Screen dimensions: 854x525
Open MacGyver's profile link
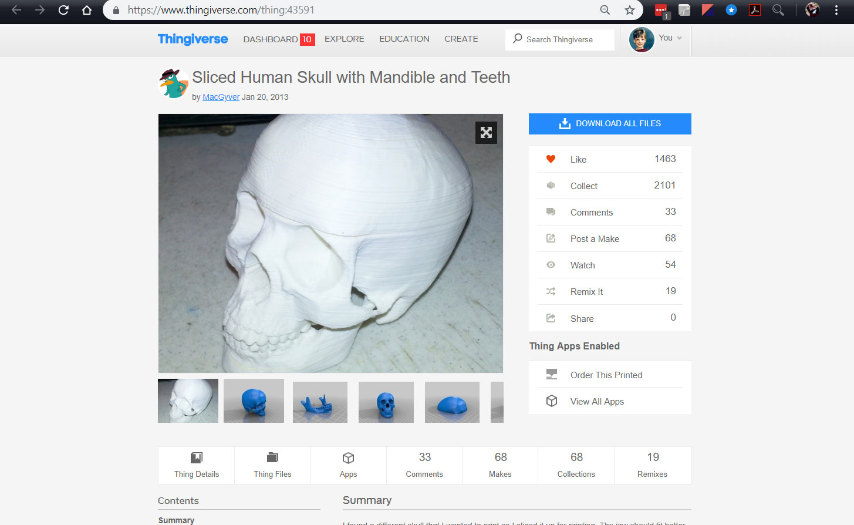(221, 97)
